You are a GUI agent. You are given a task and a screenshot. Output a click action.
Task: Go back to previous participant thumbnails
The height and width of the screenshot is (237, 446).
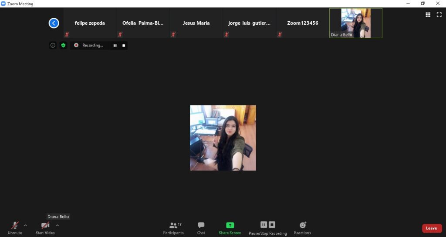click(x=54, y=23)
